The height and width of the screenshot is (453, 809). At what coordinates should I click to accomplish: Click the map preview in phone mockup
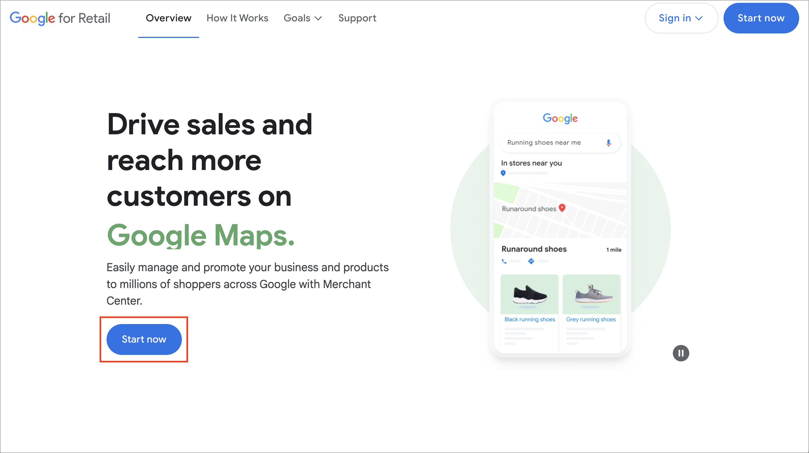(560, 210)
